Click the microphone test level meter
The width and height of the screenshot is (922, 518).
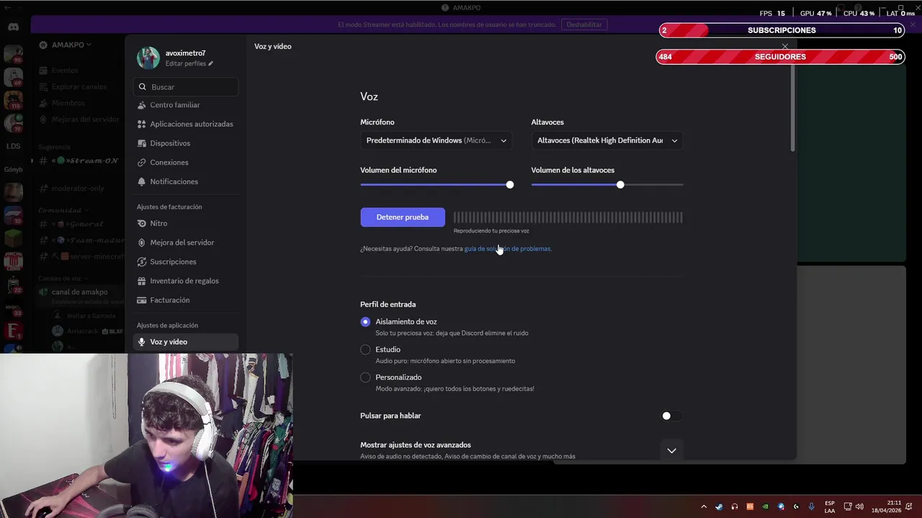[x=568, y=217]
